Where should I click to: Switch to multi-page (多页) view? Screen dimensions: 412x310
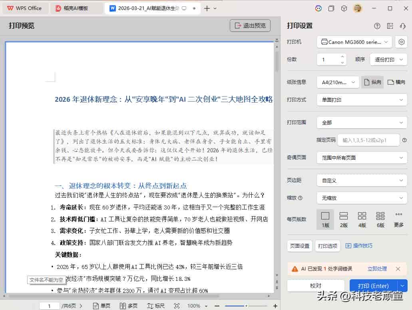point(129,306)
